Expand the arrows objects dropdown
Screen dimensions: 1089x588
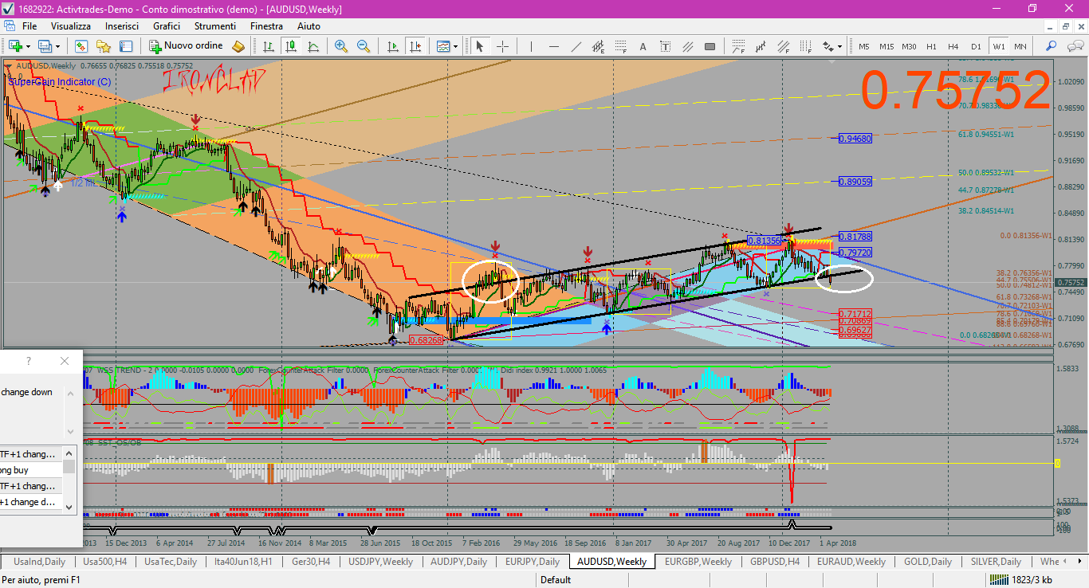pyautogui.click(x=839, y=46)
